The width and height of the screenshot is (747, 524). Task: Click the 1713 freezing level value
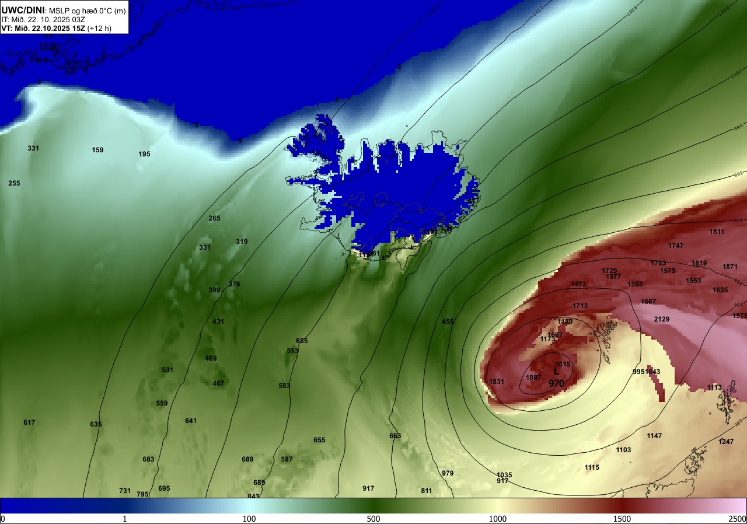[x=580, y=306]
